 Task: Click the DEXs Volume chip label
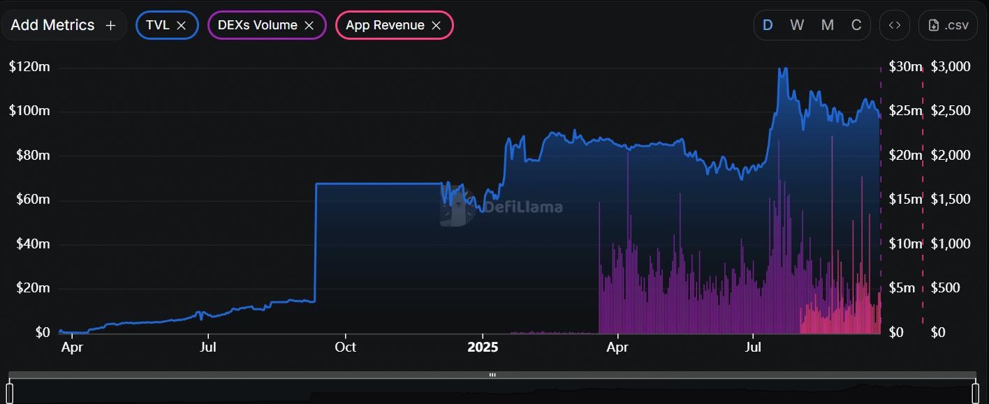pyautogui.click(x=257, y=25)
